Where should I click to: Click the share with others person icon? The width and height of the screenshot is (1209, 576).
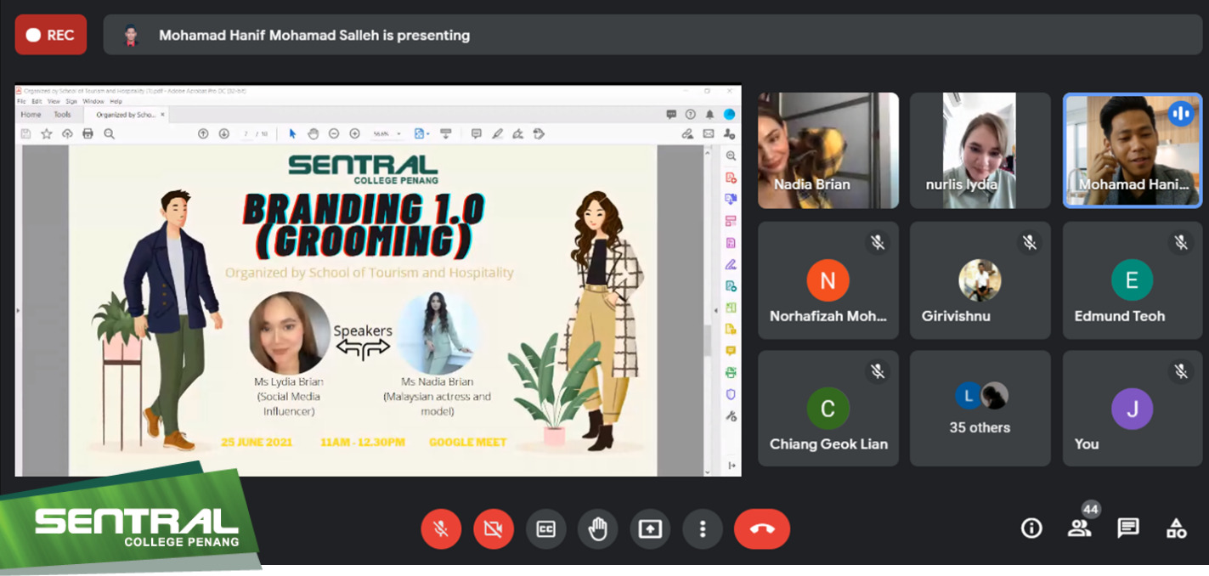[729, 133]
